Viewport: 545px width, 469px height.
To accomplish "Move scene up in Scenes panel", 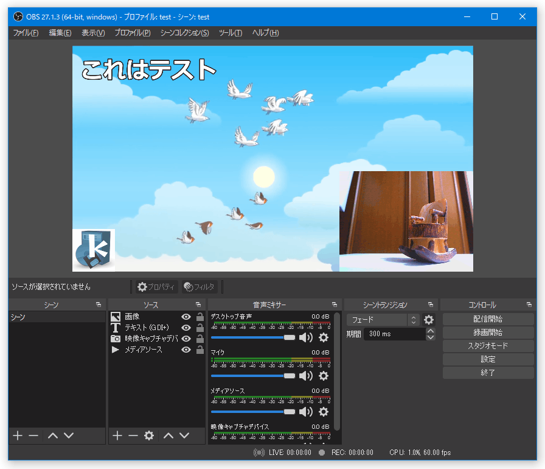I will [53, 435].
